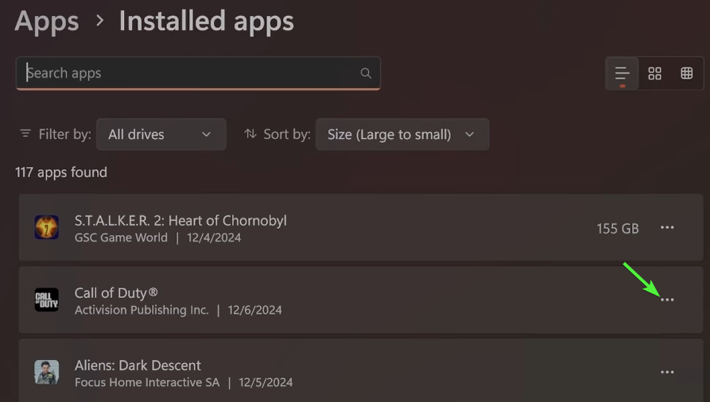Switch to grid view layout
The width and height of the screenshot is (710, 402).
pyautogui.click(x=654, y=73)
